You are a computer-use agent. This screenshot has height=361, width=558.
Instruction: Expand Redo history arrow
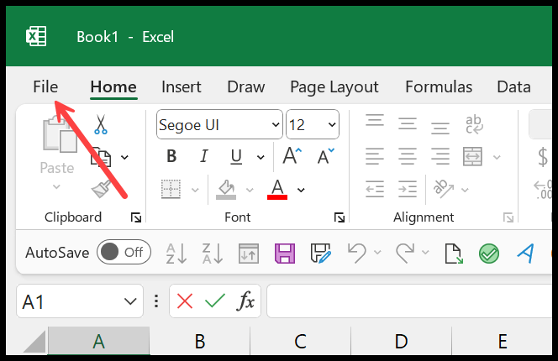pos(425,252)
